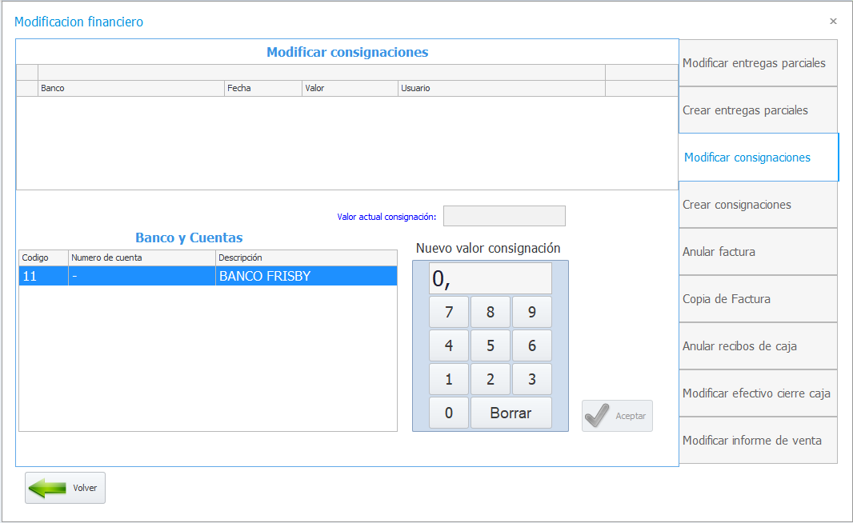Open Modificar informe de venta tab
The width and height of the screenshot is (853, 523).
(758, 441)
